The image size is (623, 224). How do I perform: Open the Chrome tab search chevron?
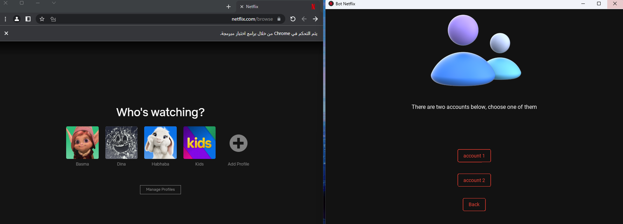click(x=54, y=3)
